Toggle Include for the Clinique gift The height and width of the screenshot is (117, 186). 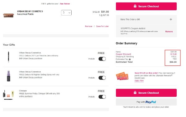pos(102,97)
